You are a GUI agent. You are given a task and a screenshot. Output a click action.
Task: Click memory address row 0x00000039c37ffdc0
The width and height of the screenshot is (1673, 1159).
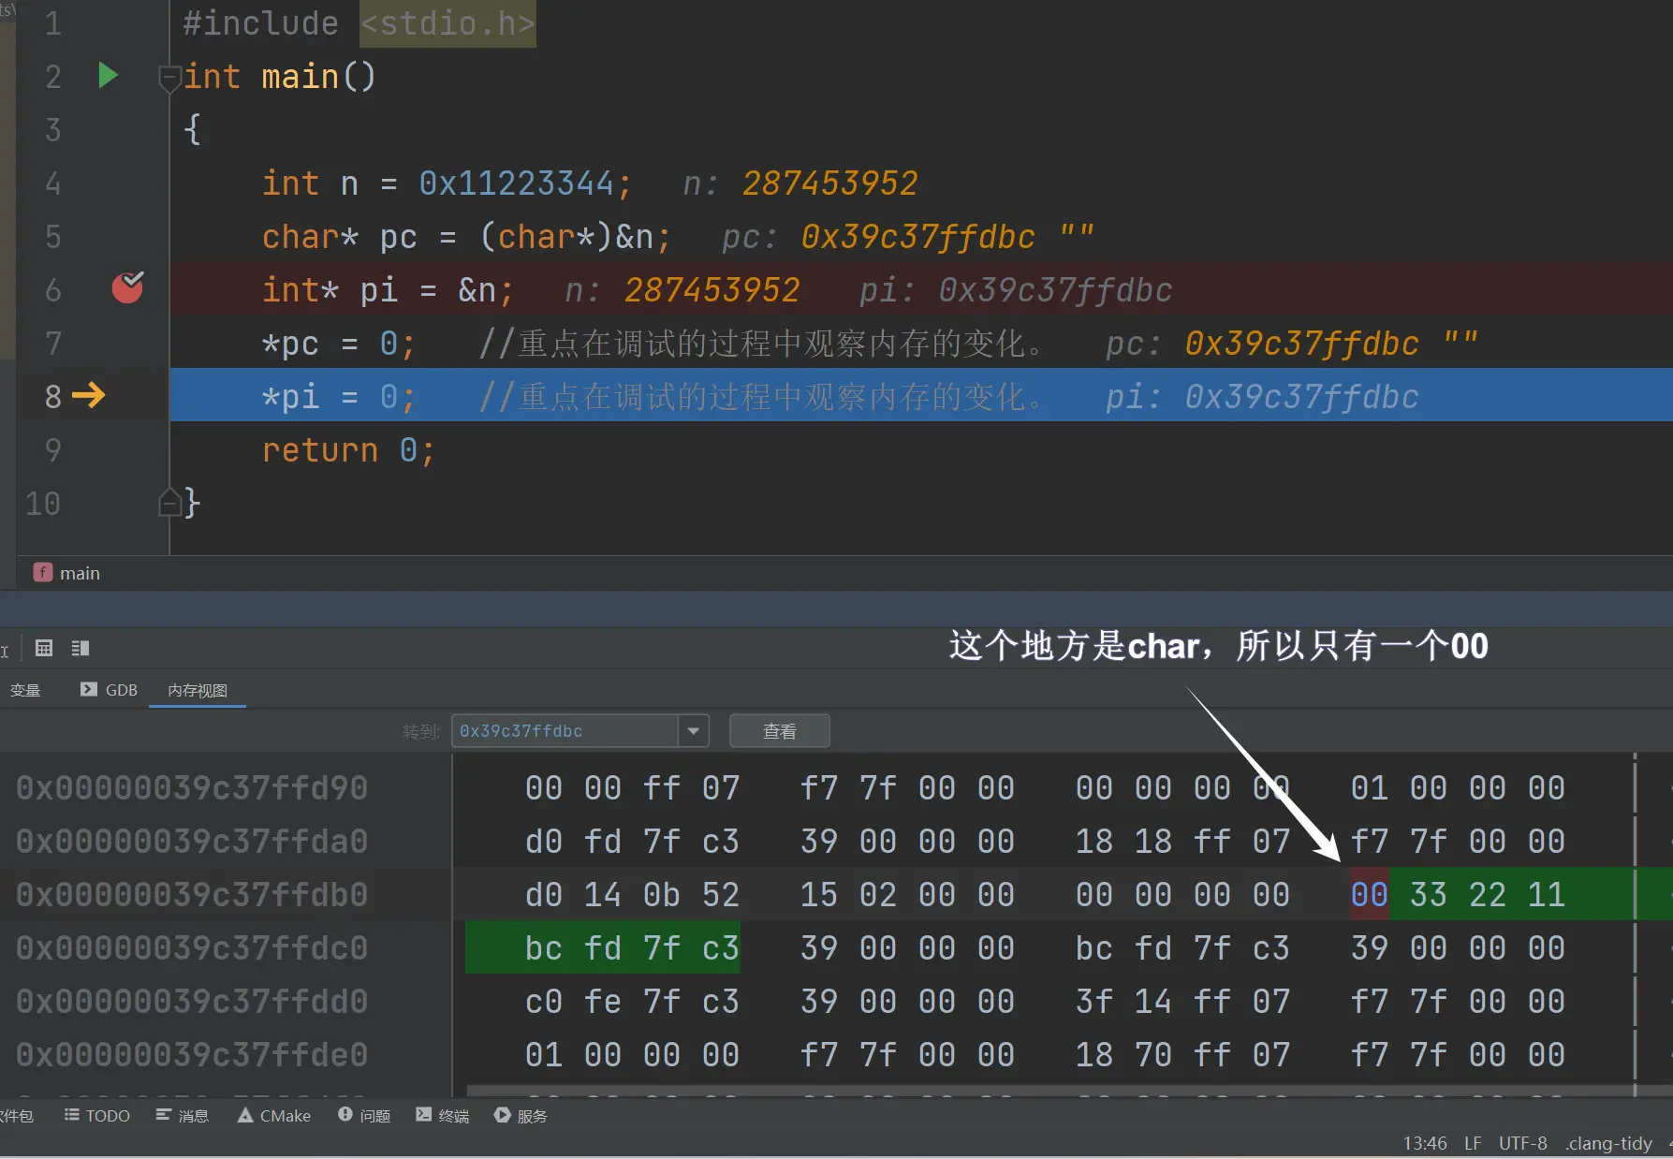192,947
